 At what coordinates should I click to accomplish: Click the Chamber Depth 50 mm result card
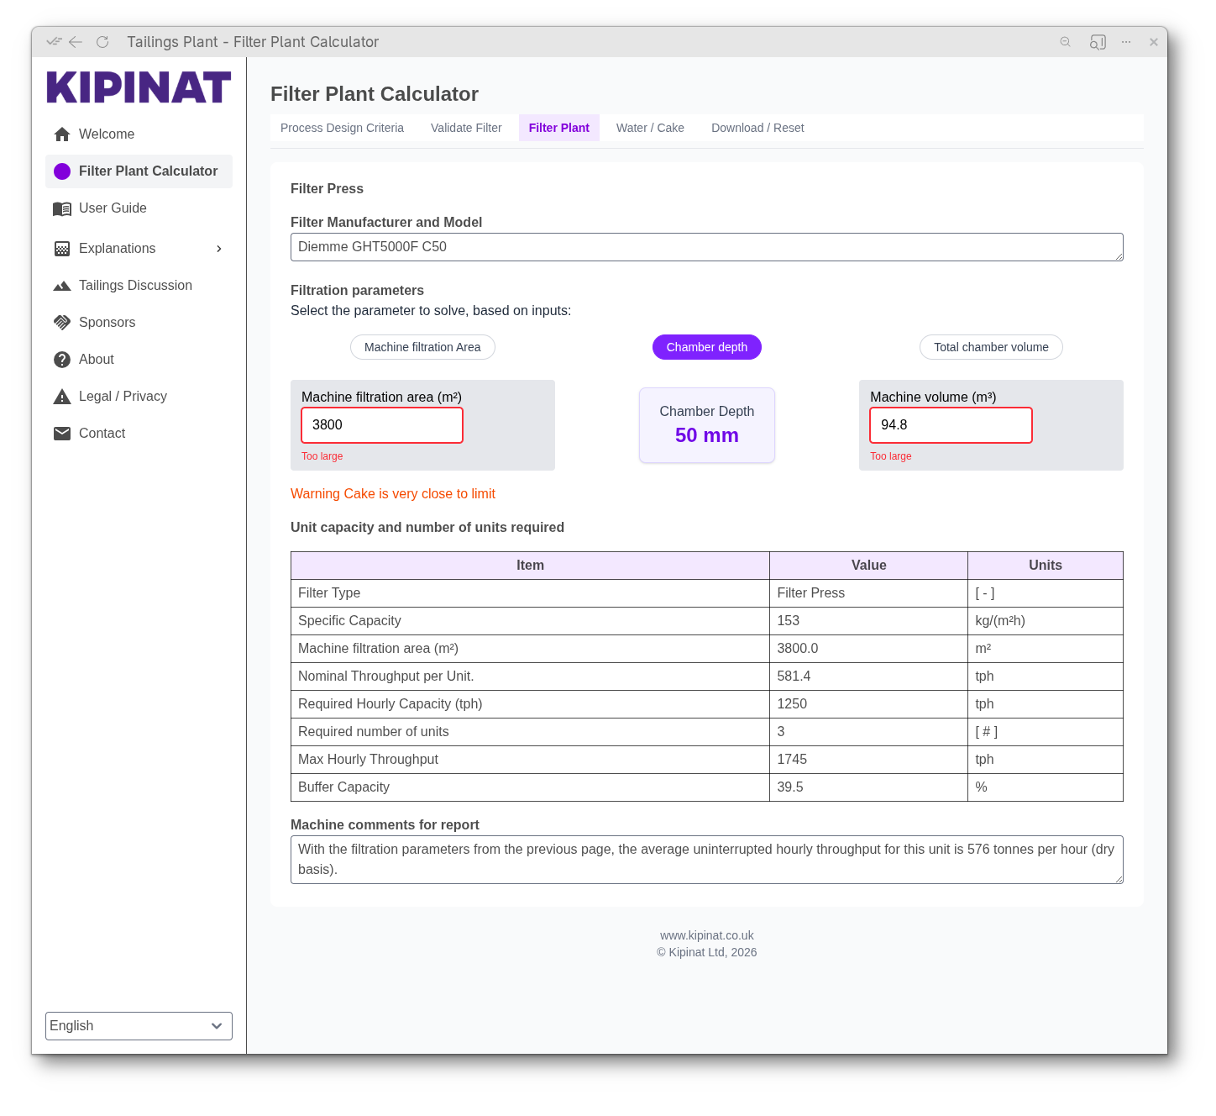(707, 425)
